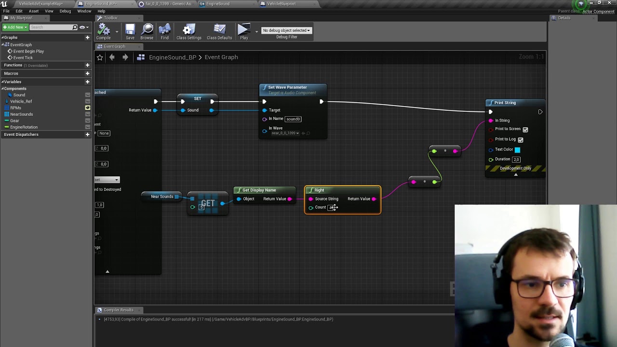Collapse the Variables section
Screen dimensions: 617x347
point(2,82)
